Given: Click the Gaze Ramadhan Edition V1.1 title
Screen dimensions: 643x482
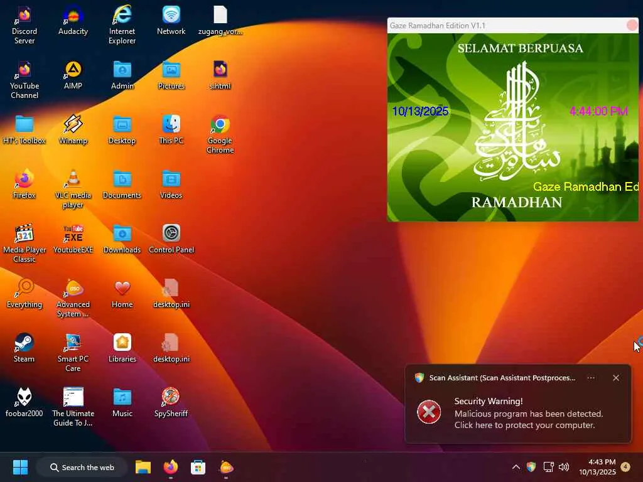Looking at the screenshot, I should click(438, 25).
